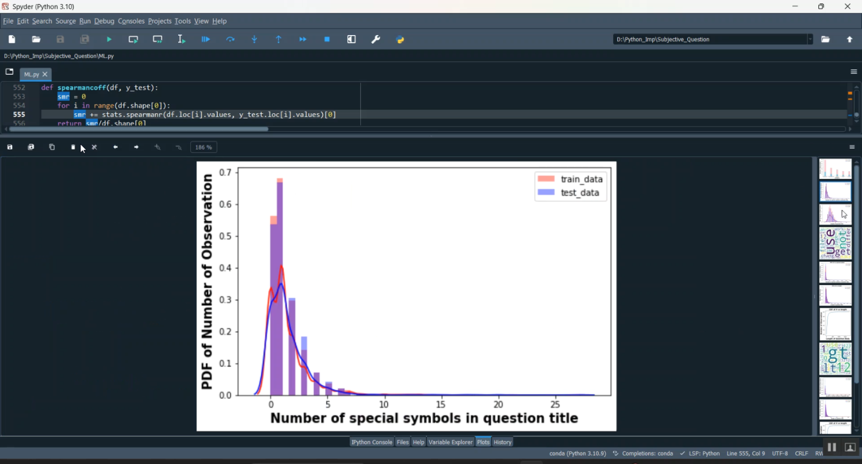Screen dimensions: 862x464
Task: Click the LSP: Python status indicator
Action: pos(699,454)
